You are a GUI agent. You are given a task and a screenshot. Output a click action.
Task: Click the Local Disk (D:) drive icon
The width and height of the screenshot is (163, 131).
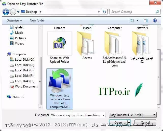(12, 65)
